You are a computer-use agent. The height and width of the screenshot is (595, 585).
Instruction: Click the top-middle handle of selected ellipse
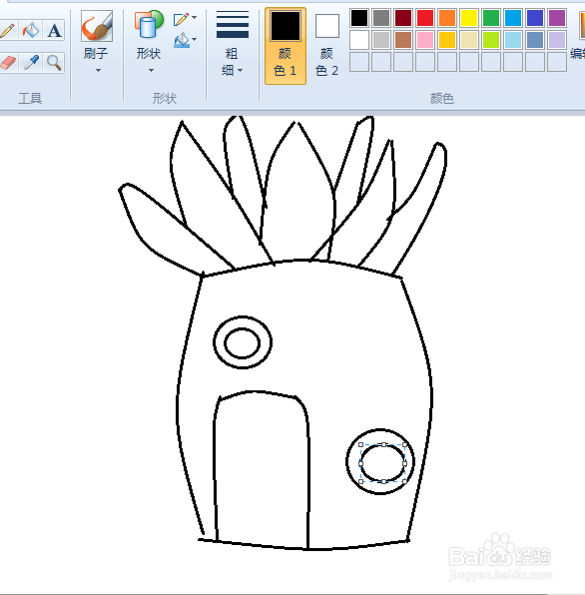(384, 444)
